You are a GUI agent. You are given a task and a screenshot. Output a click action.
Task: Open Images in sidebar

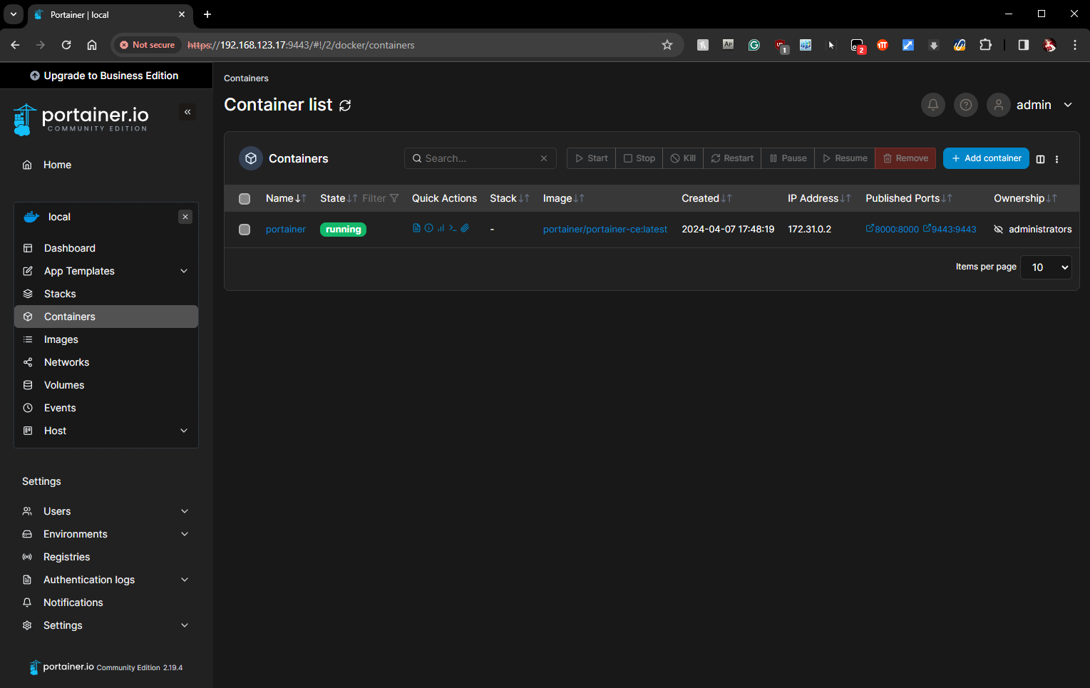pyautogui.click(x=61, y=339)
